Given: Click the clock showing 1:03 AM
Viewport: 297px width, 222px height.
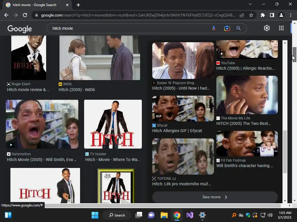Looking at the screenshot, I should tap(285, 213).
